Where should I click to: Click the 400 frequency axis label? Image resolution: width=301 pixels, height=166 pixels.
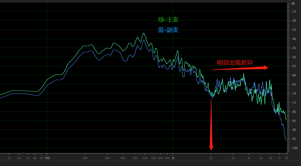pos(123,158)
